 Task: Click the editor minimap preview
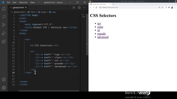coord(83,16)
